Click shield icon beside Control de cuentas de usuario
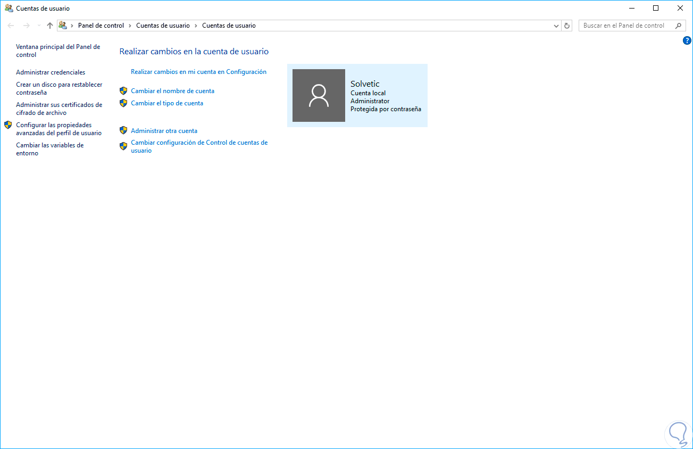Viewport: 693px width, 449px height. click(123, 146)
